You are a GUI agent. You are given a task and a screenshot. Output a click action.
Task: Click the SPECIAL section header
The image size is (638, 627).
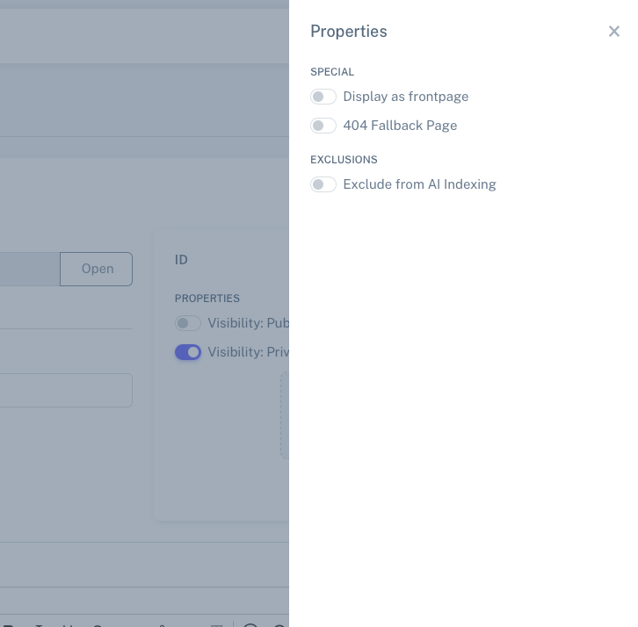pos(332,72)
